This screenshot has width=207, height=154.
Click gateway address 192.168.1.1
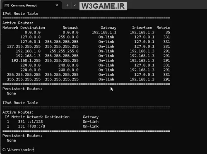pos(104,32)
